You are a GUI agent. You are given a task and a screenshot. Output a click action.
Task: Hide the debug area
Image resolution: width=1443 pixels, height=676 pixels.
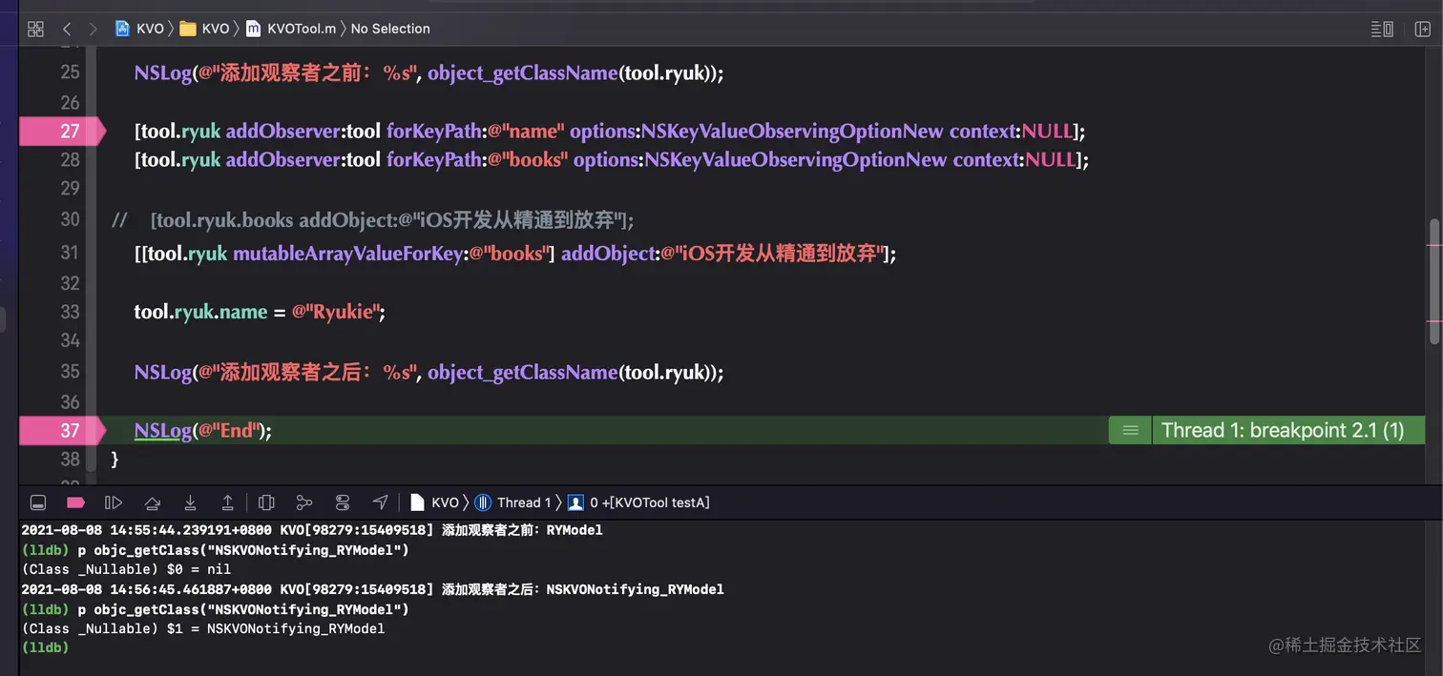pos(38,502)
